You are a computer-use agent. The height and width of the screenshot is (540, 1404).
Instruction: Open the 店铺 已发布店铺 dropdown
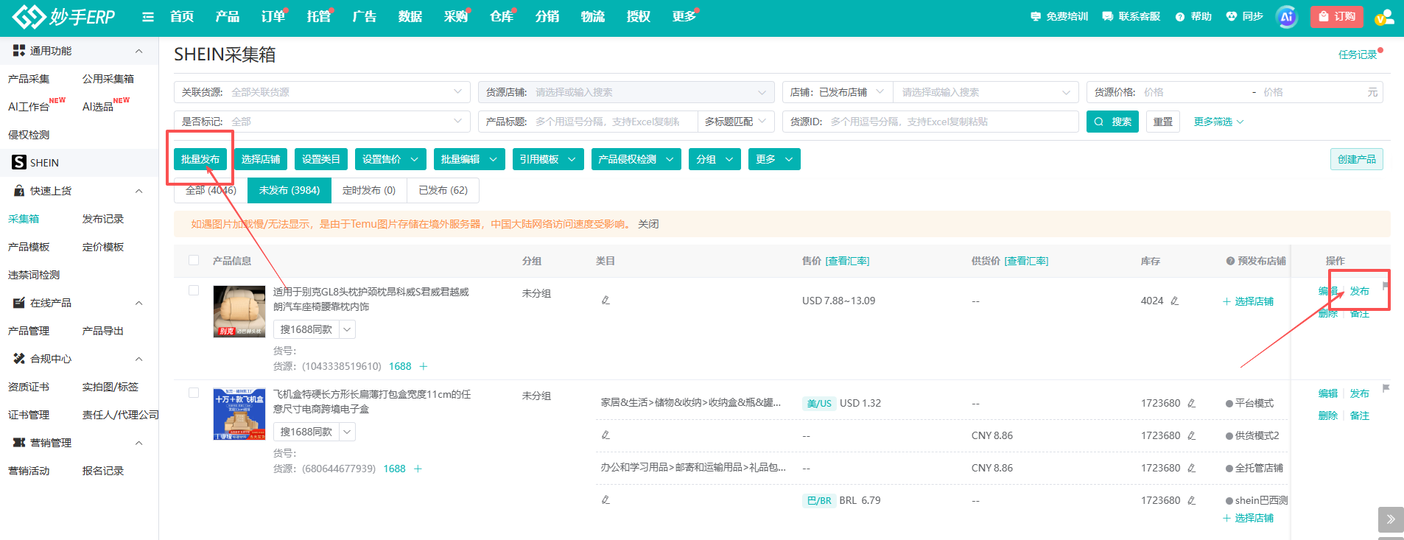coord(838,92)
